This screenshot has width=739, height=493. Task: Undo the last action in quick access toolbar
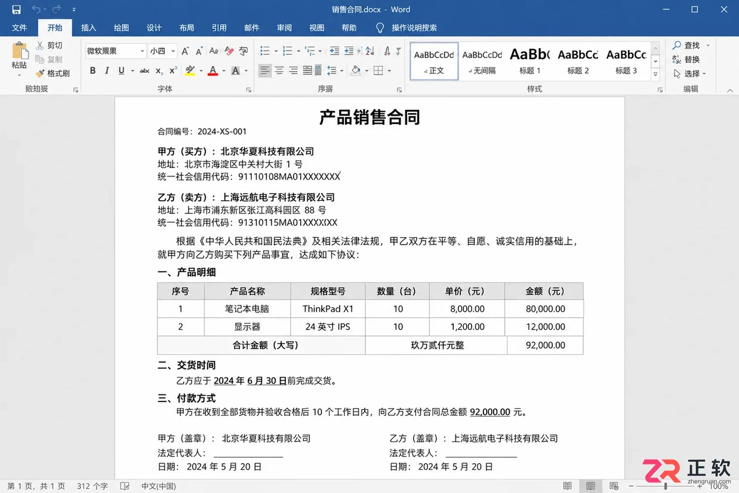pyautogui.click(x=35, y=10)
